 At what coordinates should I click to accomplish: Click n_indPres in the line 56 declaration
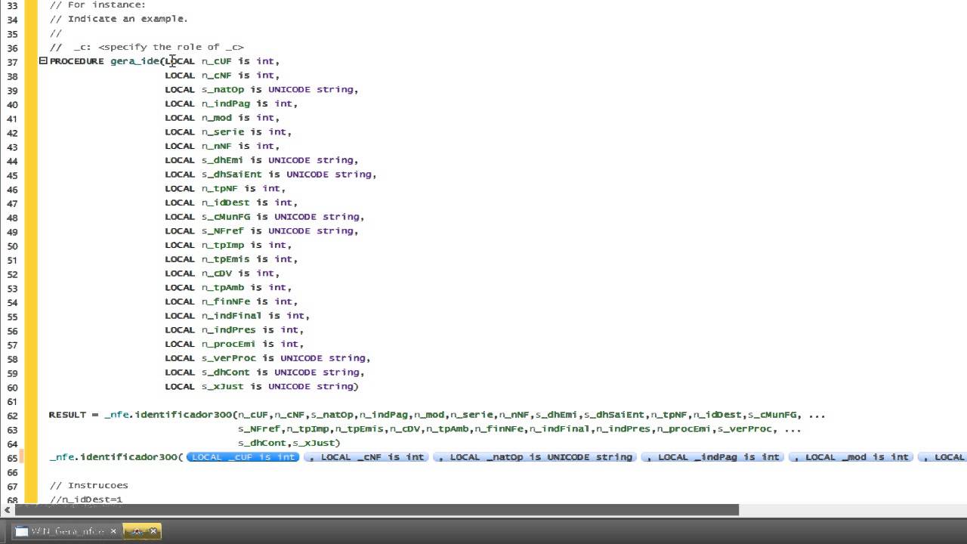pyautogui.click(x=229, y=330)
